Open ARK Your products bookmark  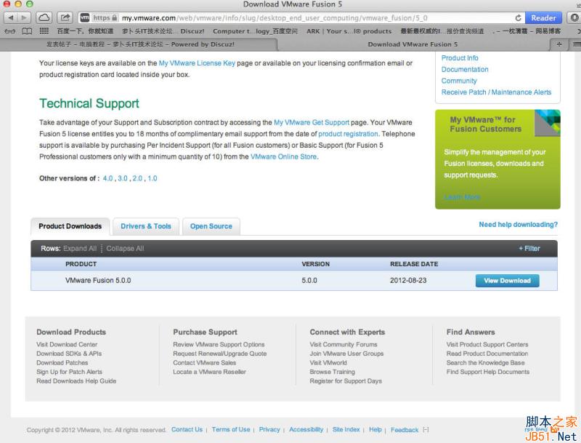coord(349,31)
